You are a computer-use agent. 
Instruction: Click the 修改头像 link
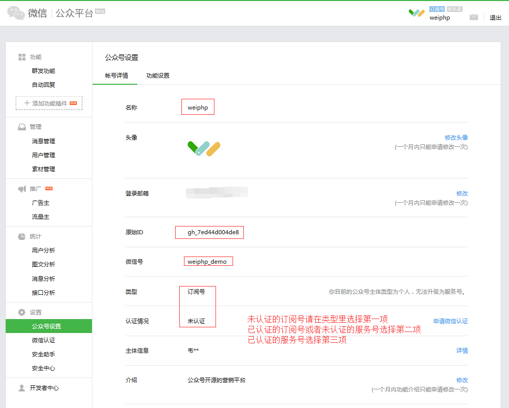(456, 138)
